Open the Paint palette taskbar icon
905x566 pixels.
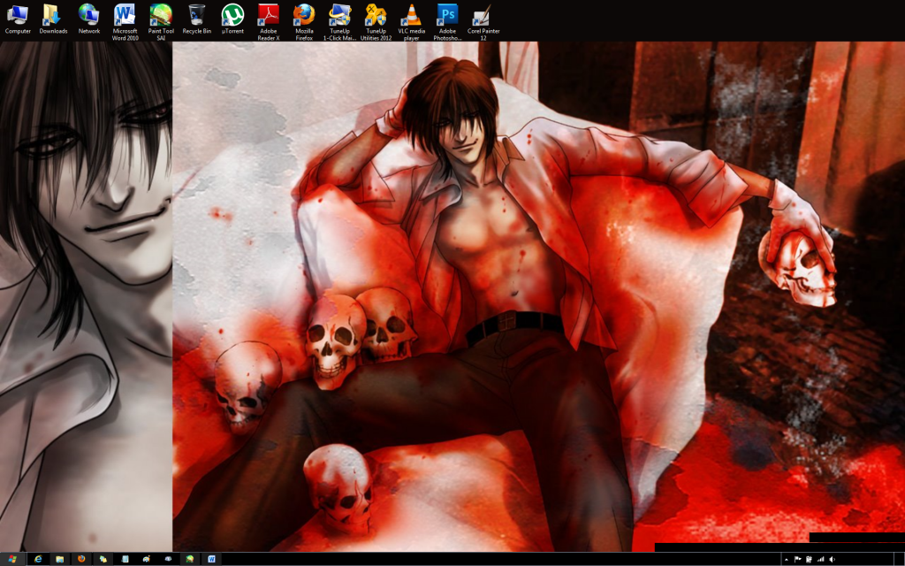click(x=147, y=559)
